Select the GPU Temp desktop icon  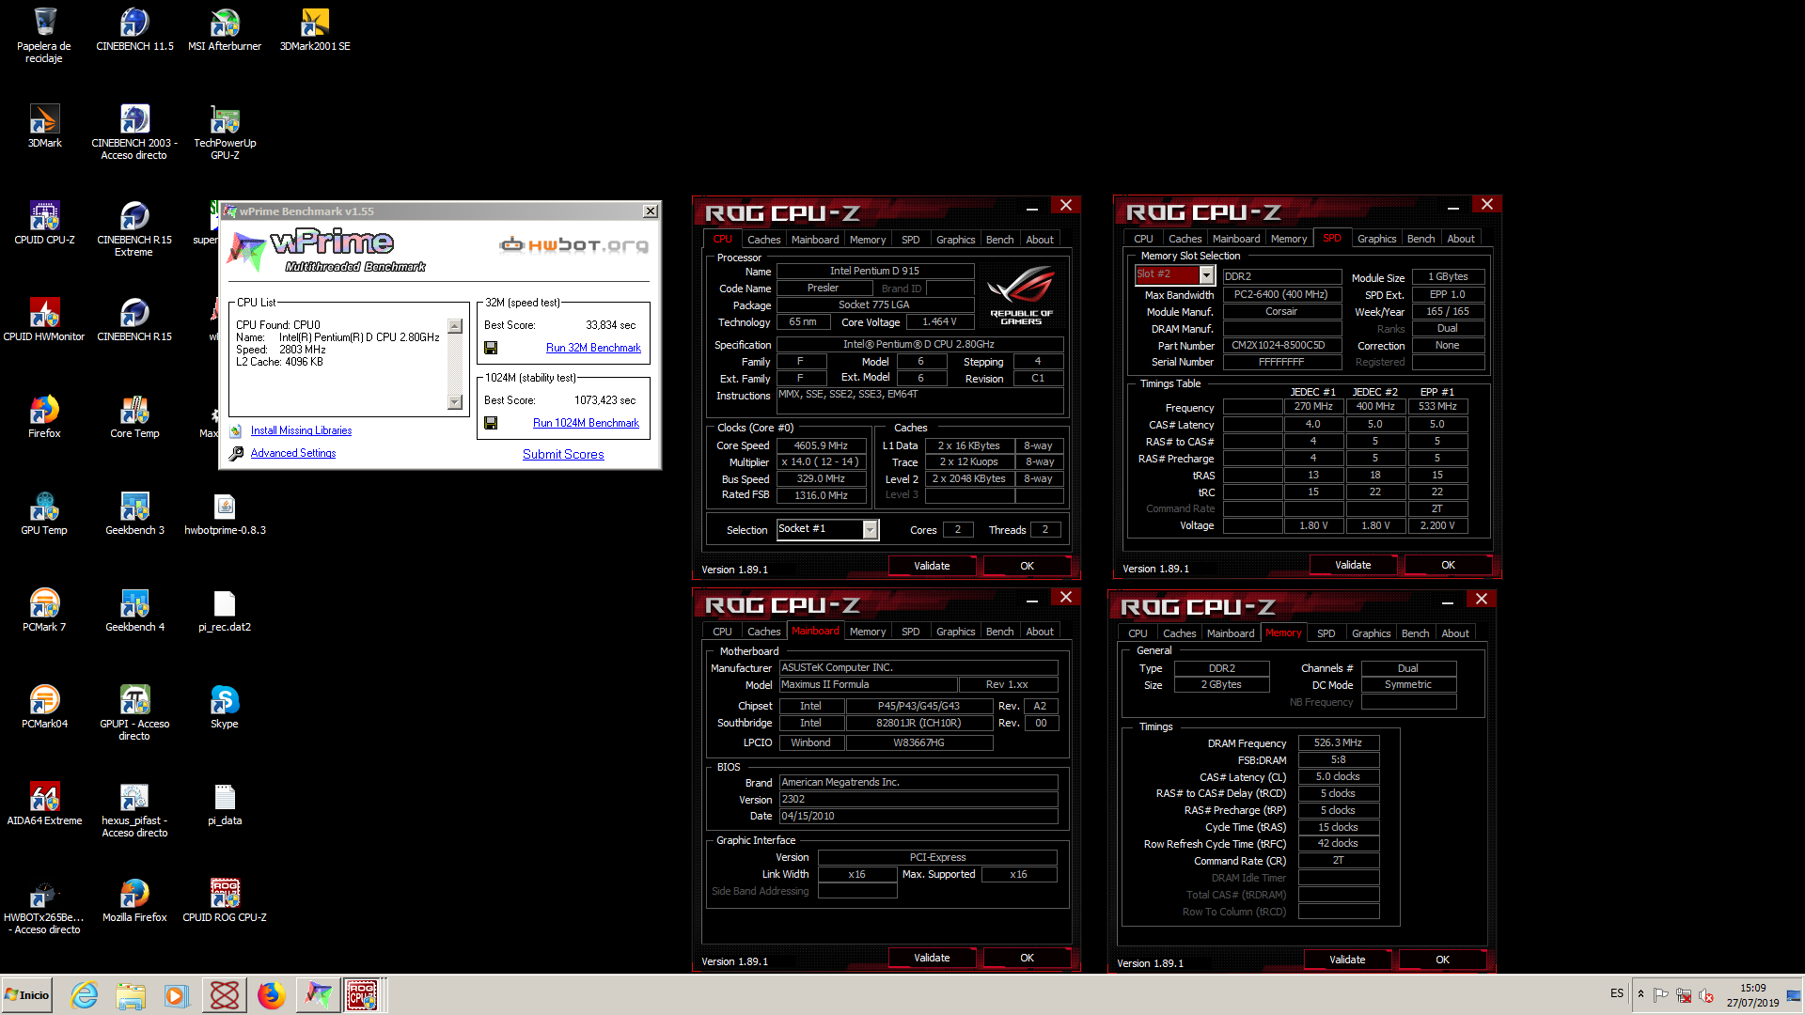click(44, 513)
